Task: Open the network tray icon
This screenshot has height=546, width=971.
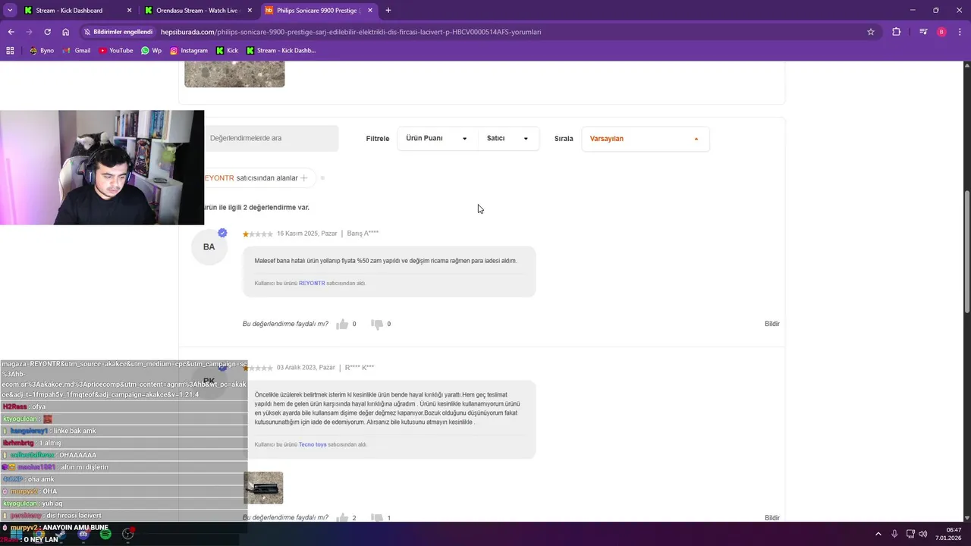Action: tap(911, 534)
